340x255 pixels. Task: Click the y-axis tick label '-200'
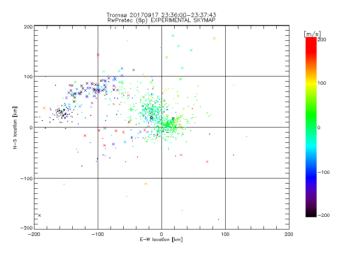coord(26,228)
